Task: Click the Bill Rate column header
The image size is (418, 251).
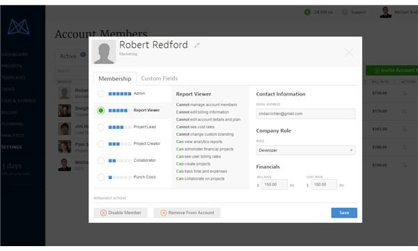Action: click(x=380, y=82)
